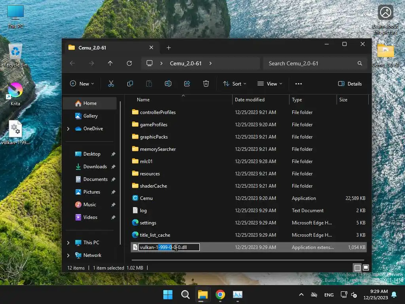
Task: Click File Explorer on the taskbar
Action: (x=203, y=294)
